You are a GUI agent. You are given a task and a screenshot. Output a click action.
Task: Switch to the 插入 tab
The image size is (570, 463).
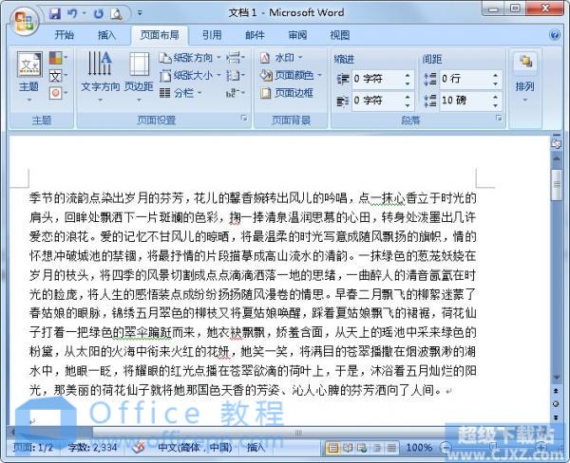point(106,35)
